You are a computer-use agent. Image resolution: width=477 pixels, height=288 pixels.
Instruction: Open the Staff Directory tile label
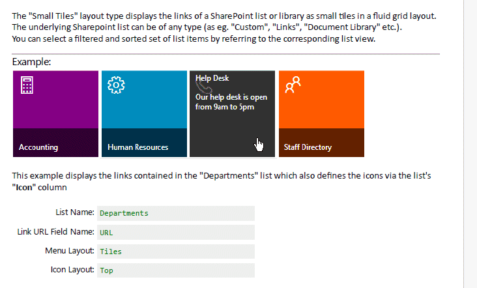(308, 147)
